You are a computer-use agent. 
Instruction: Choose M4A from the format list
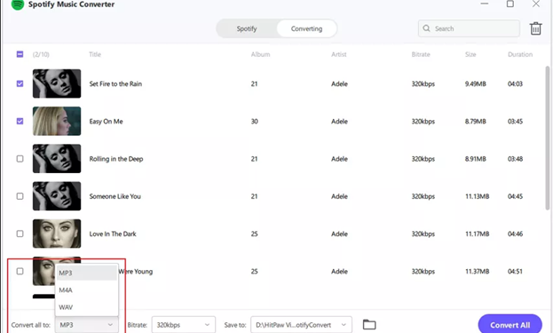tap(87, 290)
